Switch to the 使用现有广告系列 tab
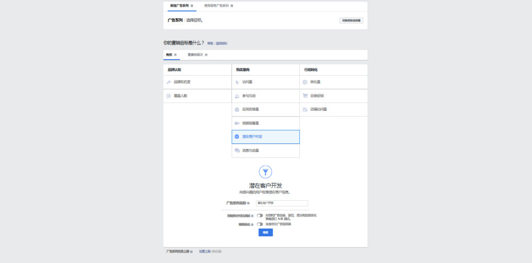 click(x=217, y=6)
